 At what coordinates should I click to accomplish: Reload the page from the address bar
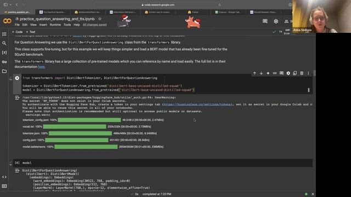coord(219,5)
